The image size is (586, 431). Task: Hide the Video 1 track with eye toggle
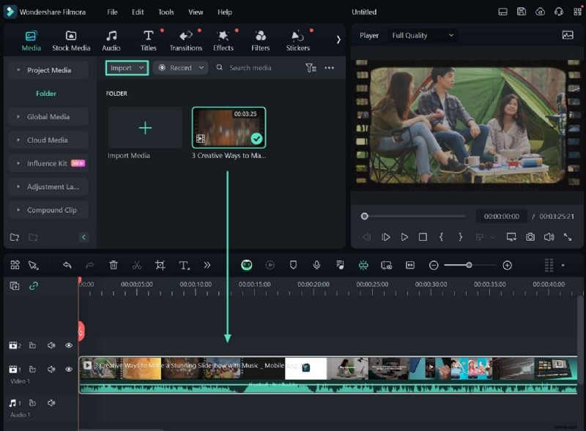click(x=68, y=370)
